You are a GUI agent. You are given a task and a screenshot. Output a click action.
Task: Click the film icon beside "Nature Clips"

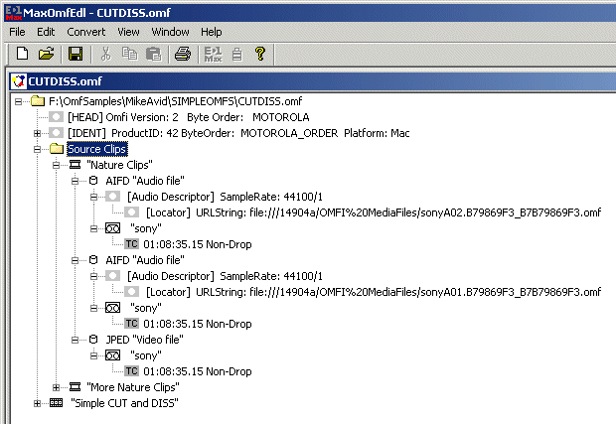point(76,165)
